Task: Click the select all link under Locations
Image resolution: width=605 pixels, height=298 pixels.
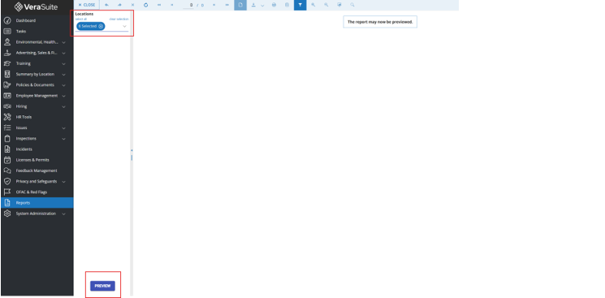Action: point(81,19)
